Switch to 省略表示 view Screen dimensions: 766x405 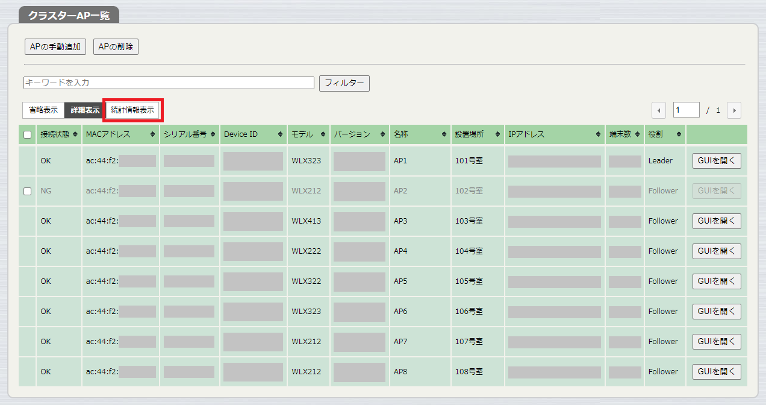(x=43, y=110)
